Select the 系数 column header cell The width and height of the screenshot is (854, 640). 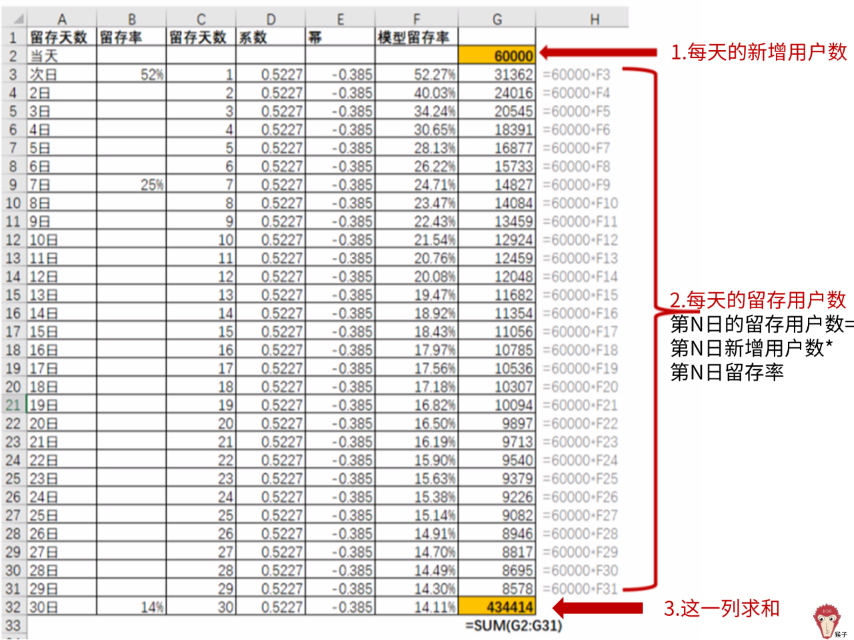[271, 38]
